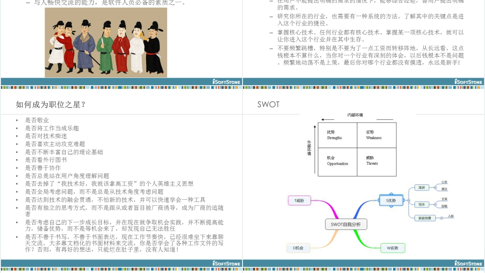Click iSoftStone logo under the painting slide

tap(226, 81)
